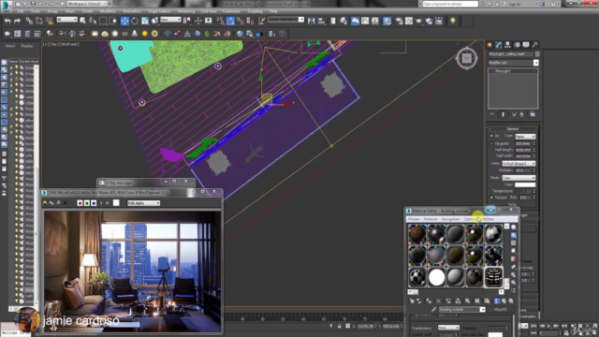599x337 pixels.
Task: Collapse the General rollout header
Action: tap(513, 129)
